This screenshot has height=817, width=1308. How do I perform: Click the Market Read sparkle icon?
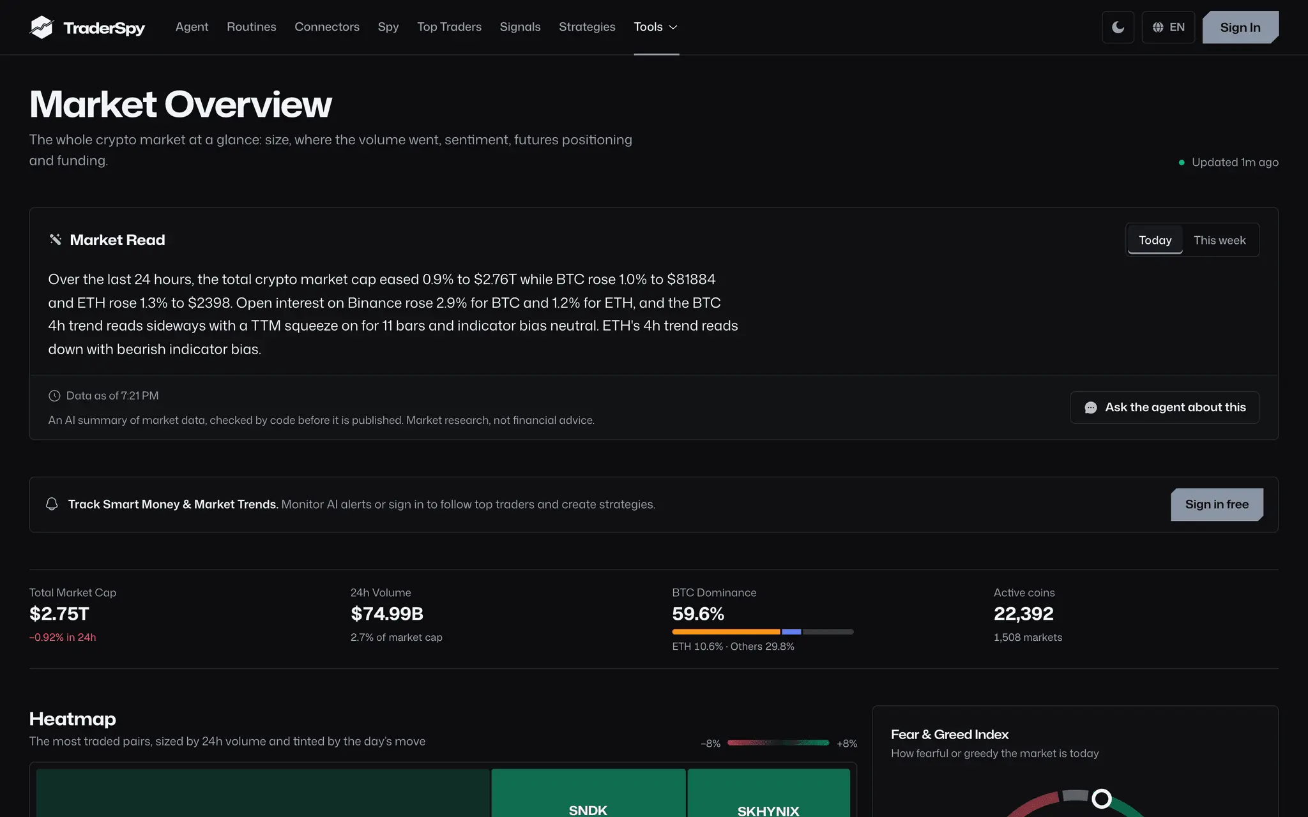pos(56,239)
